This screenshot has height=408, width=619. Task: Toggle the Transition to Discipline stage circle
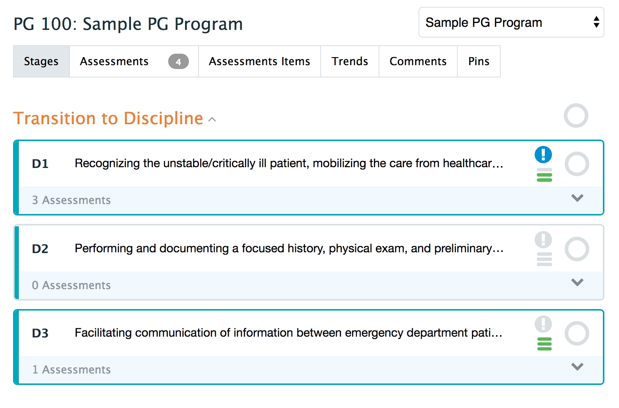[x=576, y=115]
